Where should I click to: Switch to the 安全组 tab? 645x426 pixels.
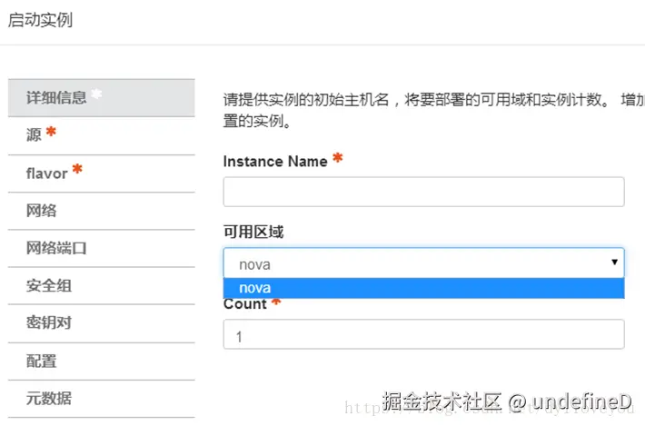point(49,286)
